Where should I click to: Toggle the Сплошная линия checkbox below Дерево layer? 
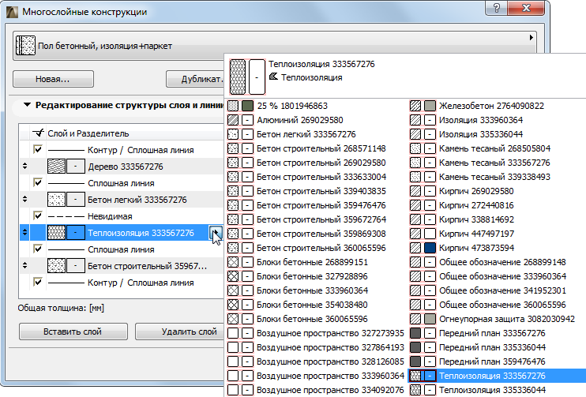38,182
